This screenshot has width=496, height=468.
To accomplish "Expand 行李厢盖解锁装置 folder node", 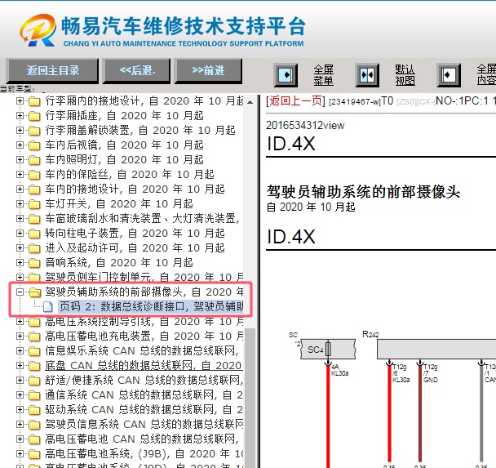I will point(20,131).
